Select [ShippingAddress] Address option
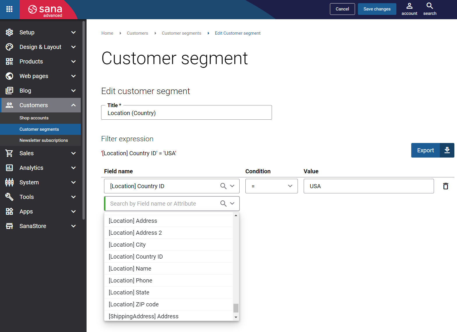Viewport: 457px width, 332px height. tap(169, 316)
